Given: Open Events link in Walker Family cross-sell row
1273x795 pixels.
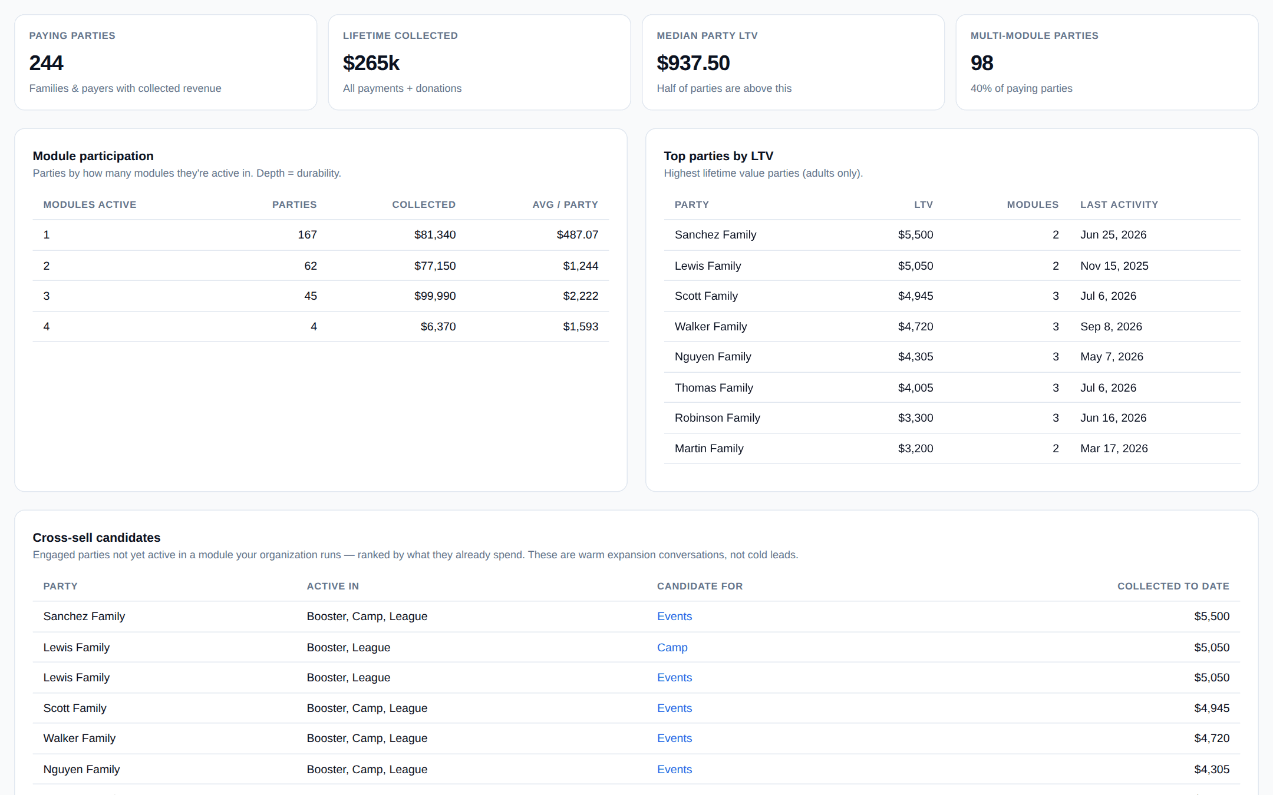Looking at the screenshot, I should (674, 738).
